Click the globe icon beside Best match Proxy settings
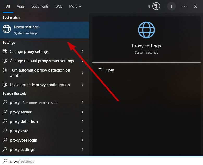Viewport: 203px width, 165px height. (7, 29)
